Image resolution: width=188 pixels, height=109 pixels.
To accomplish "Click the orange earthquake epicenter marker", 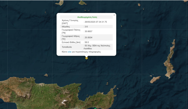I will [87, 58].
